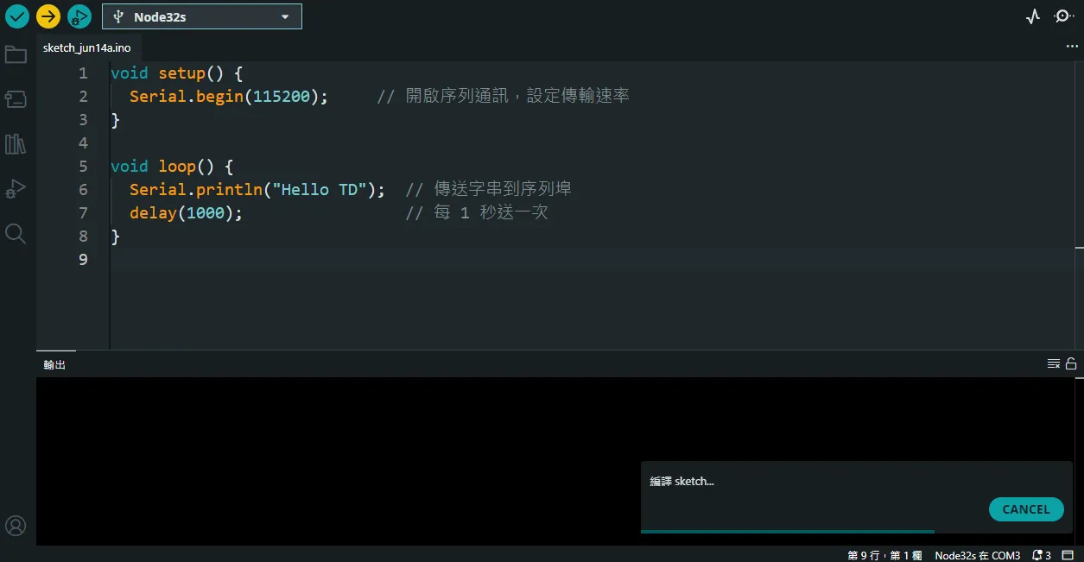Open the Serial Monitor magnifier icon

[x=1062, y=16]
